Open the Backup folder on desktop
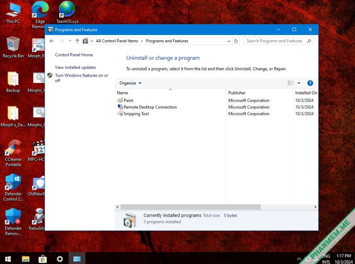 pos(13,82)
